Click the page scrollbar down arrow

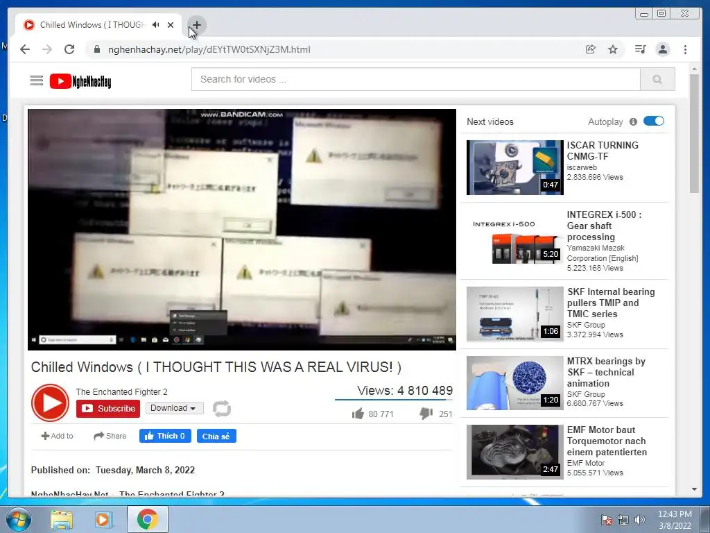pyautogui.click(x=695, y=489)
